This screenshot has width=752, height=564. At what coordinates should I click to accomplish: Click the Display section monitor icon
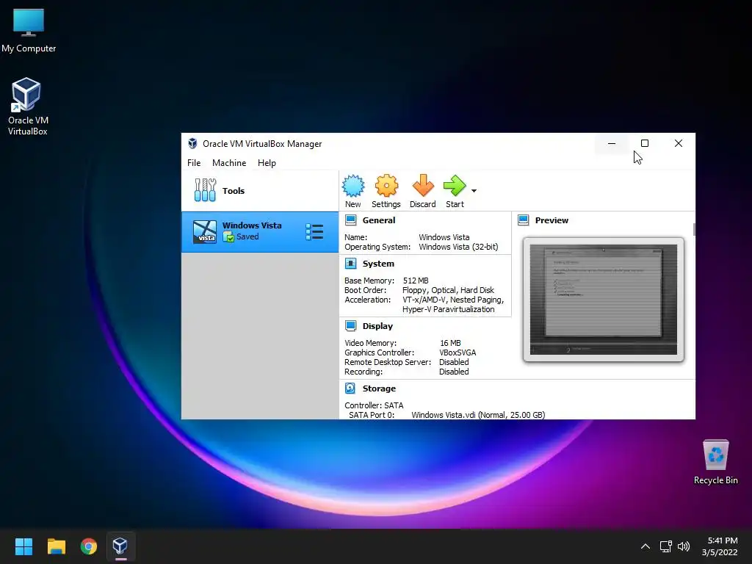click(x=351, y=326)
